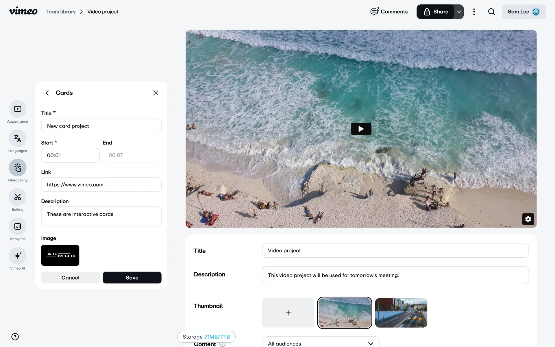Click the search magnifier icon

tap(491, 12)
